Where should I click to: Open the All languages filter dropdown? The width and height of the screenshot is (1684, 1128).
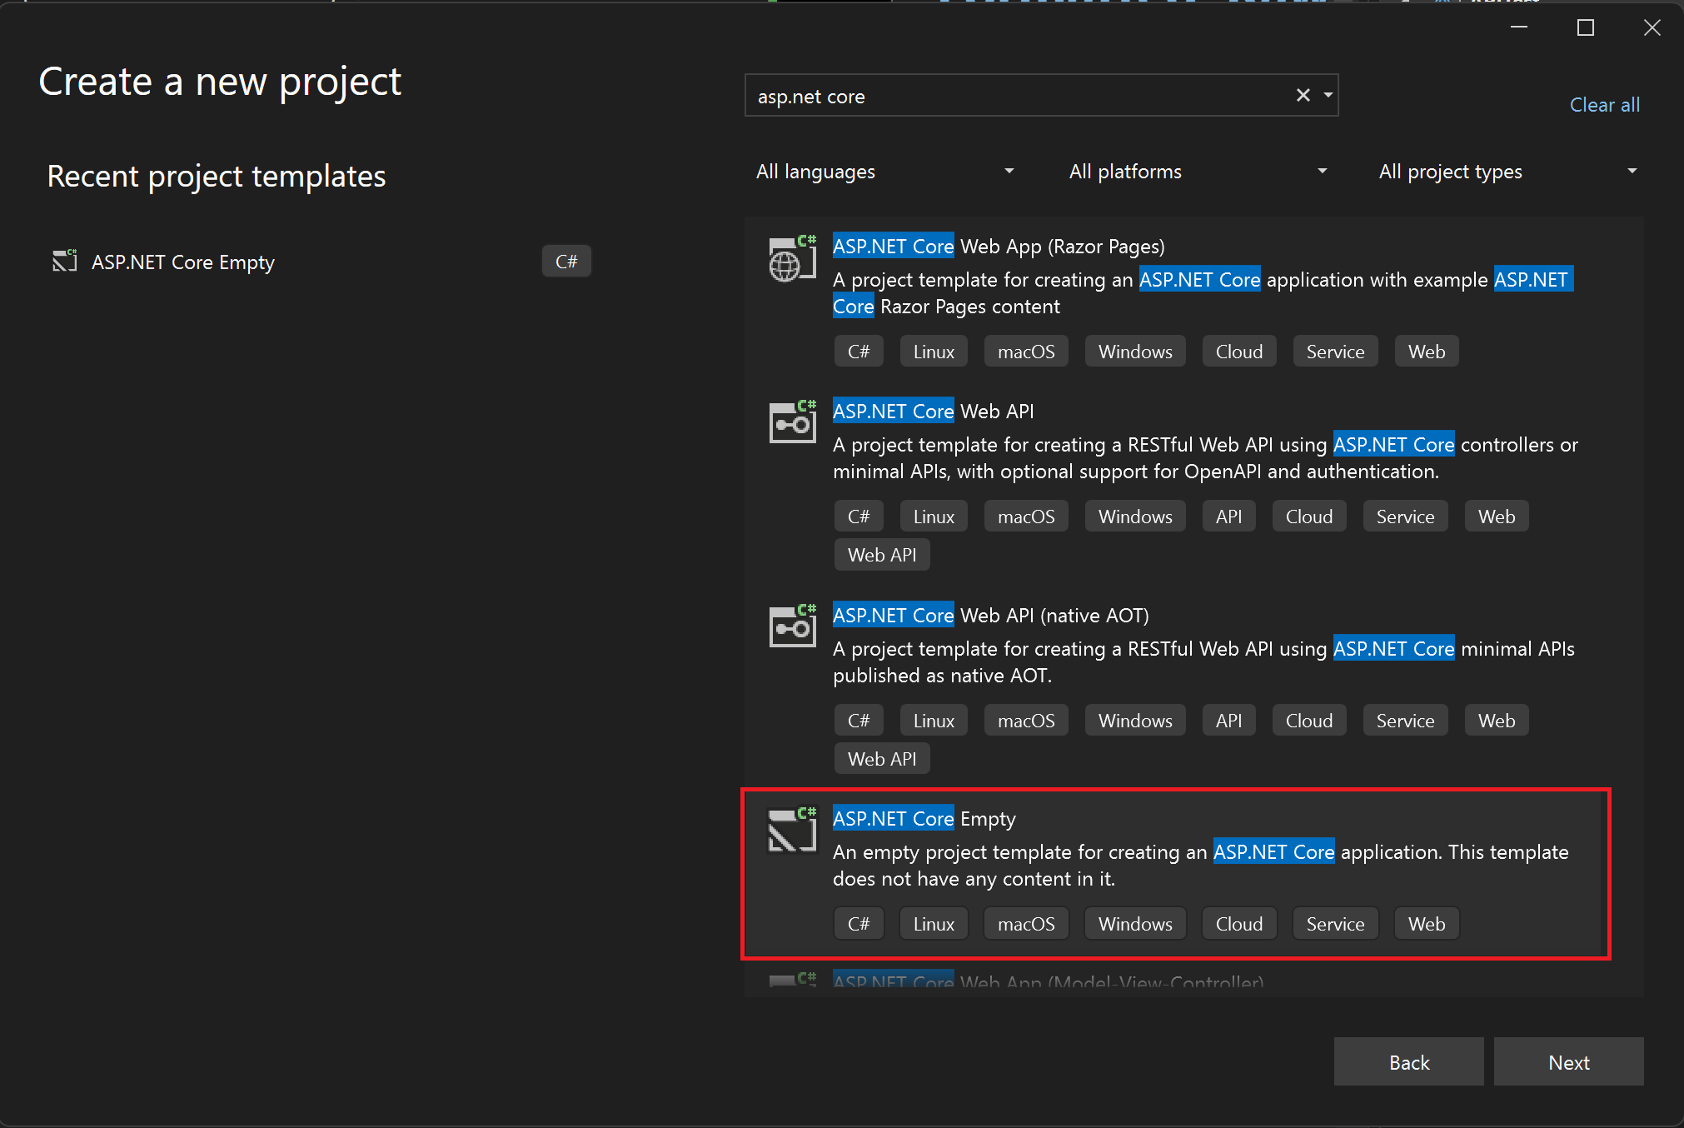(885, 172)
